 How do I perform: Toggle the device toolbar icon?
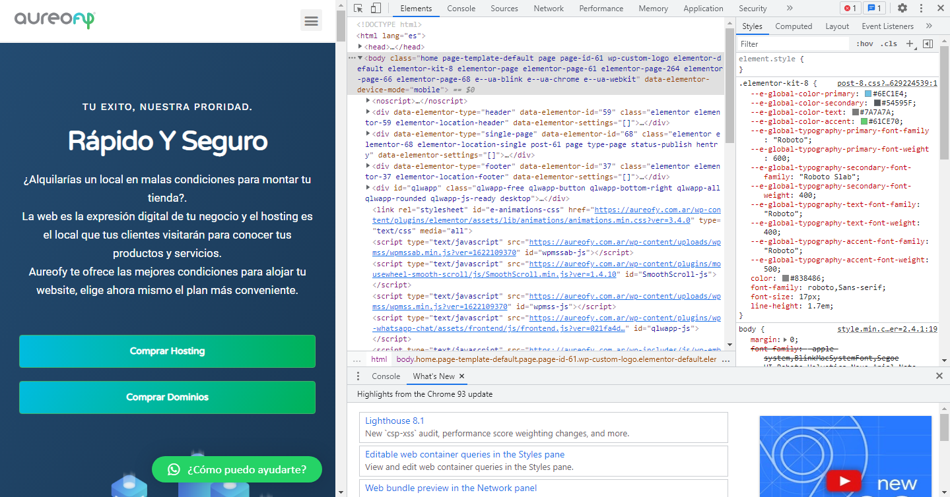coord(375,9)
